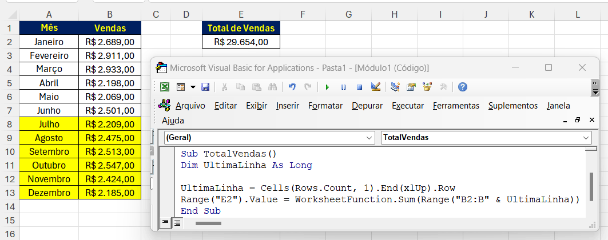
Task: Click the View Microsoft Excel icon
Action: click(x=165, y=87)
